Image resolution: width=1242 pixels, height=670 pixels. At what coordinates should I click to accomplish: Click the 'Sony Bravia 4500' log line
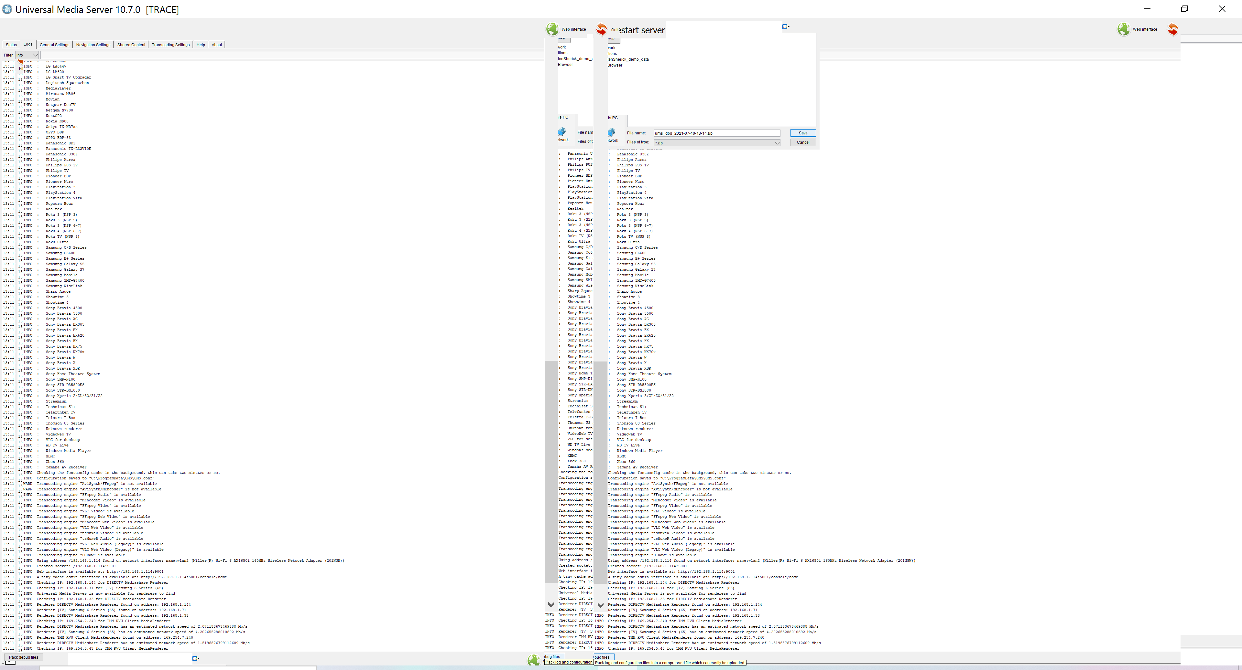pyautogui.click(x=64, y=308)
